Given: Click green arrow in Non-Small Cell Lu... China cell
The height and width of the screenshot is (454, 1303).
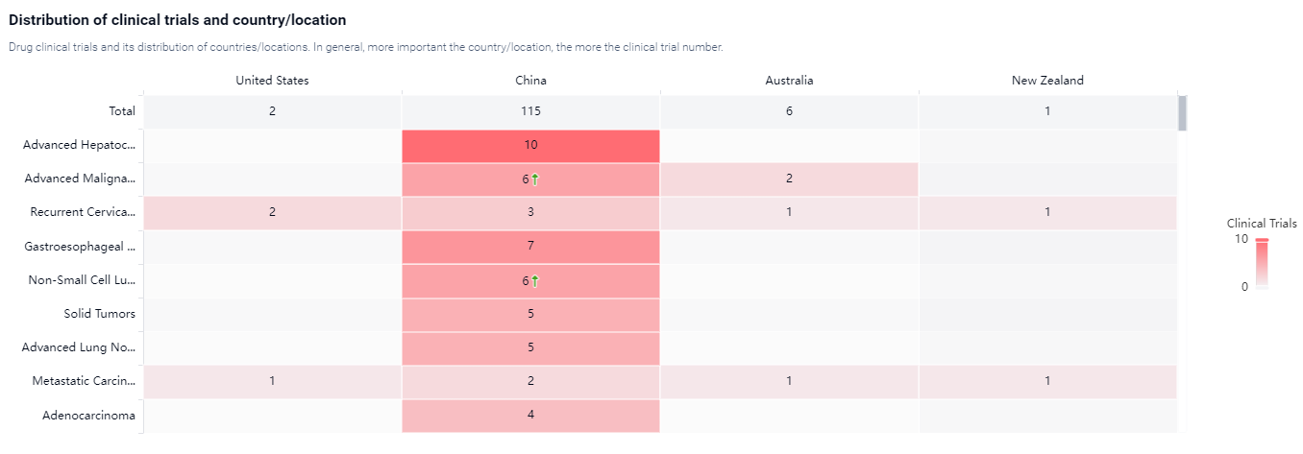Looking at the screenshot, I should tap(535, 281).
